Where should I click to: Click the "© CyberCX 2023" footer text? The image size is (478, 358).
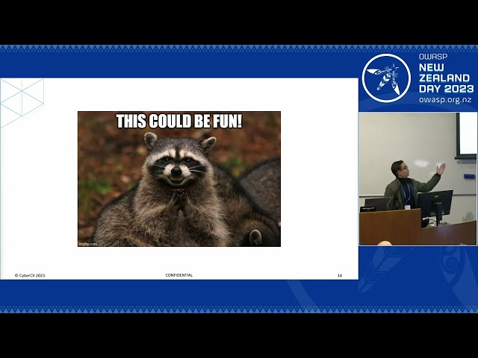(x=30, y=275)
